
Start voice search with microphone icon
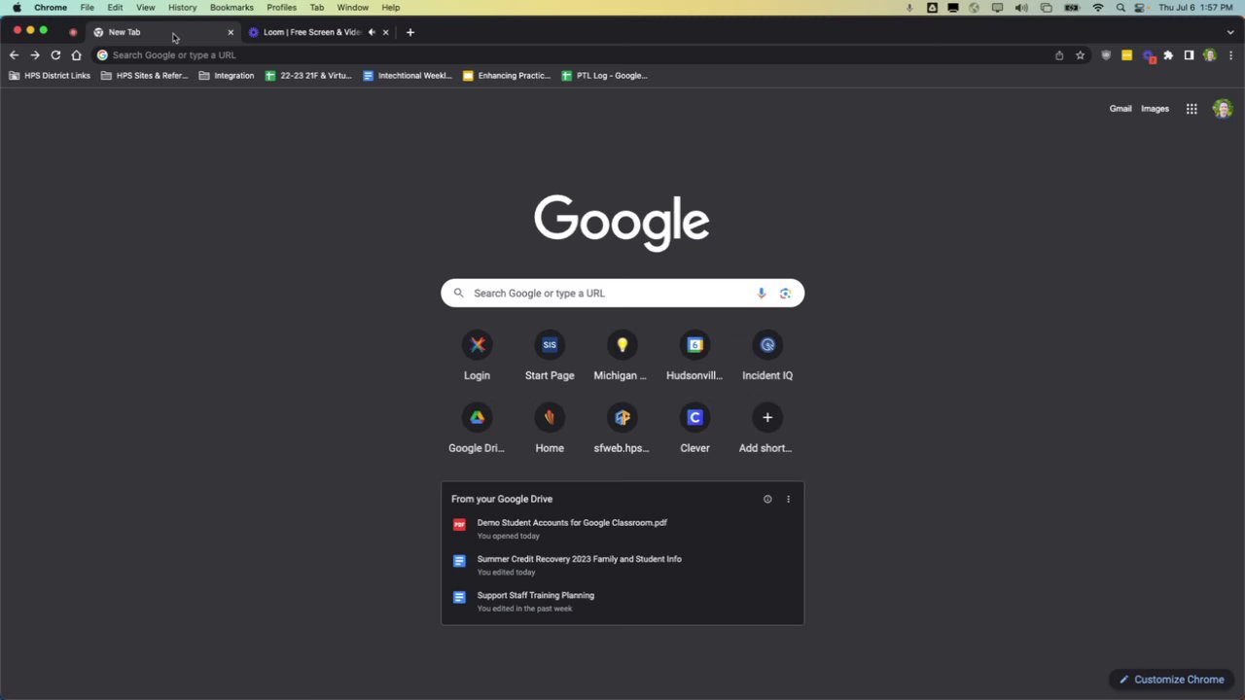pos(762,294)
